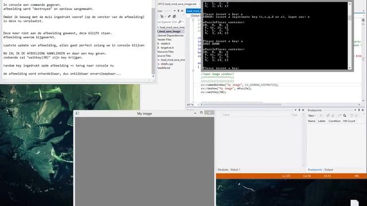Select the highlighted load_mod editor tab
The height and width of the screenshot is (206, 367).
193,11
